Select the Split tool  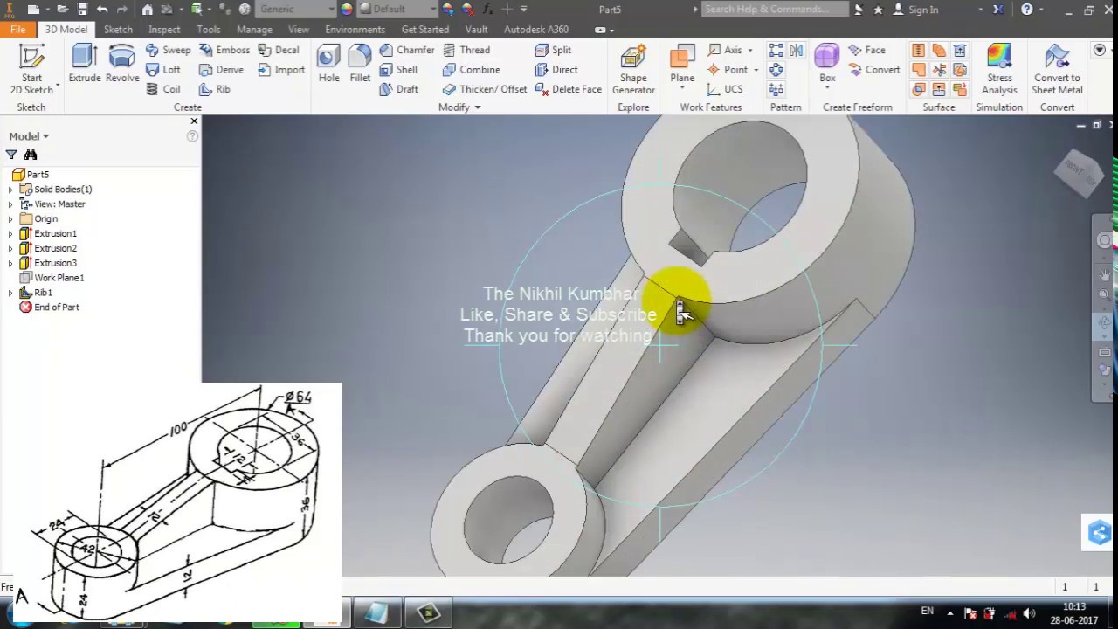point(553,50)
